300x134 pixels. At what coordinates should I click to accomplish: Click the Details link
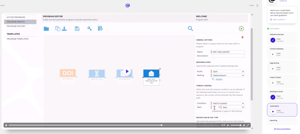219,79
